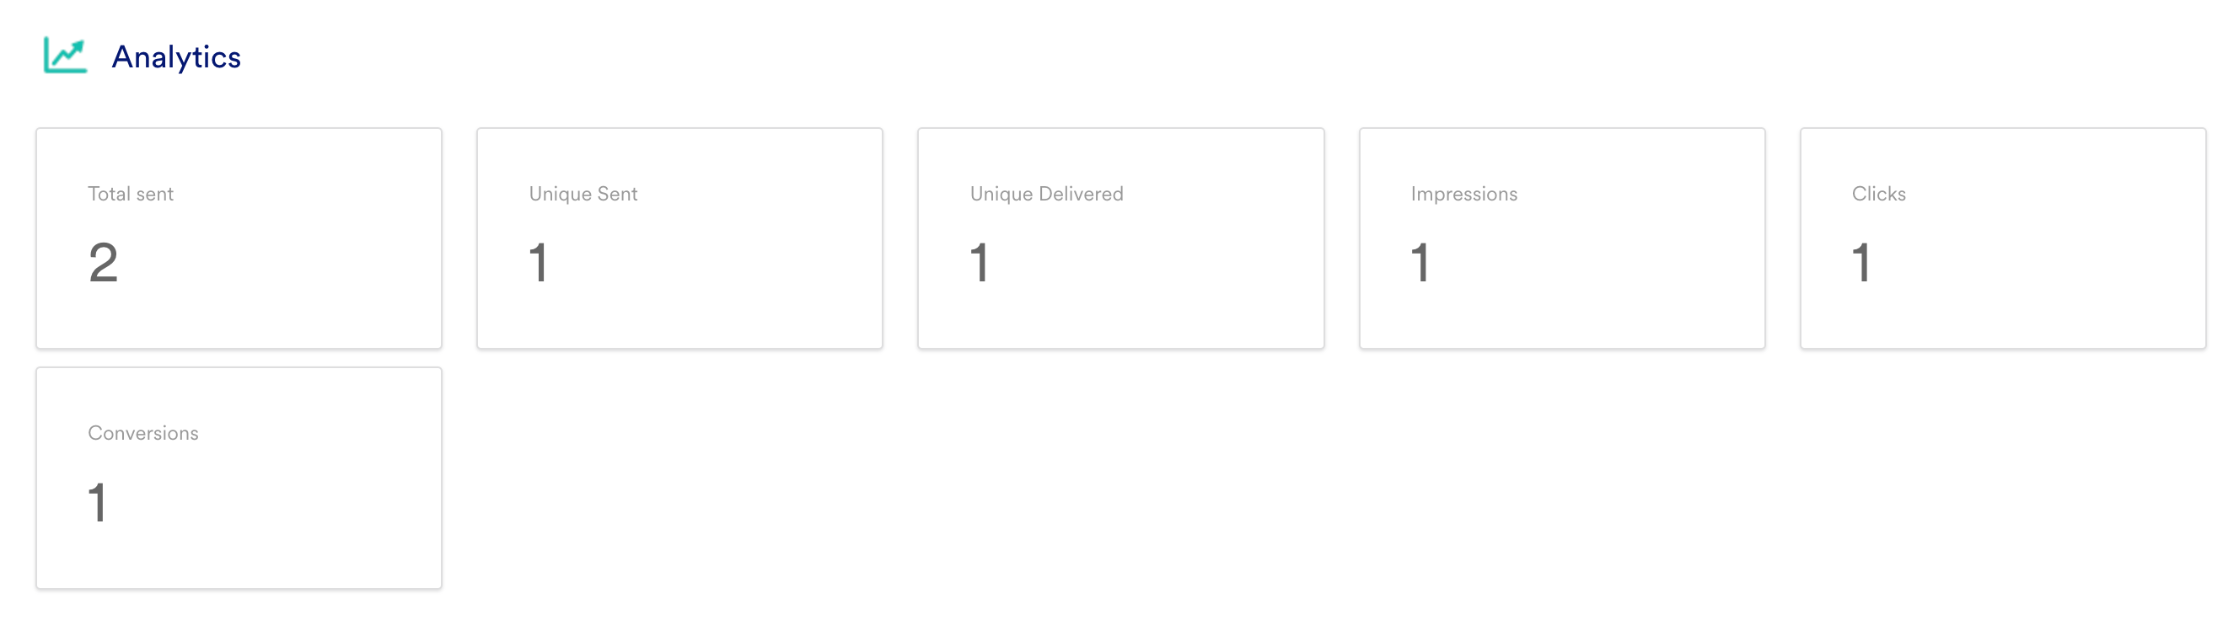Open the Unique Delivered card

[1120, 238]
